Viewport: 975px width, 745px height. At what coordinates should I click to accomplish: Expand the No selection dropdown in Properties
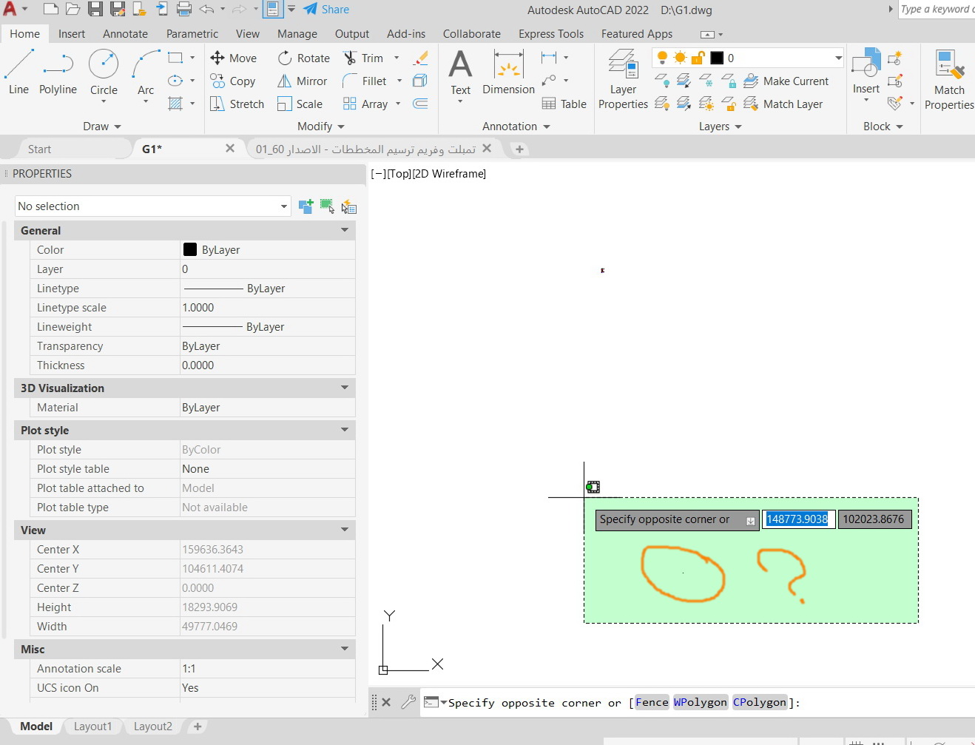click(x=284, y=206)
